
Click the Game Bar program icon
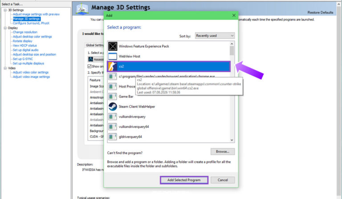pos(113,96)
